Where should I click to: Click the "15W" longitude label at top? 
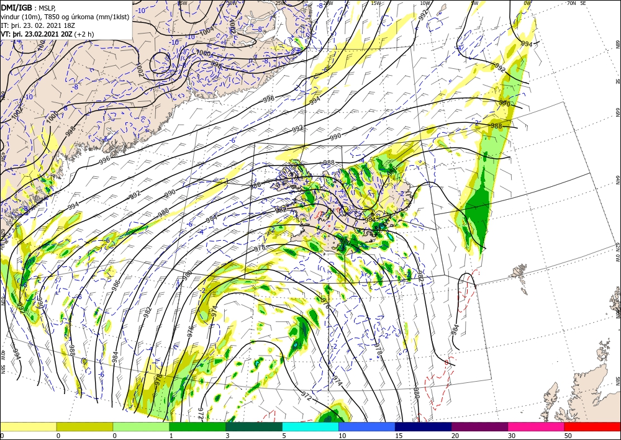point(376,4)
